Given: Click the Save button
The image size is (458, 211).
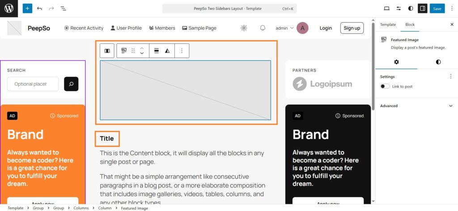Looking at the screenshot, I should point(437,8).
